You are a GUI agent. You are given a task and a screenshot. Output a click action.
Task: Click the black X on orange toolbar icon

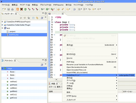click(21, 9)
